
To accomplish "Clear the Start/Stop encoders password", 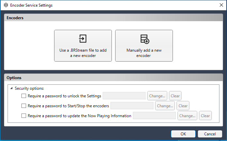I will pyautogui.click(x=183, y=106).
